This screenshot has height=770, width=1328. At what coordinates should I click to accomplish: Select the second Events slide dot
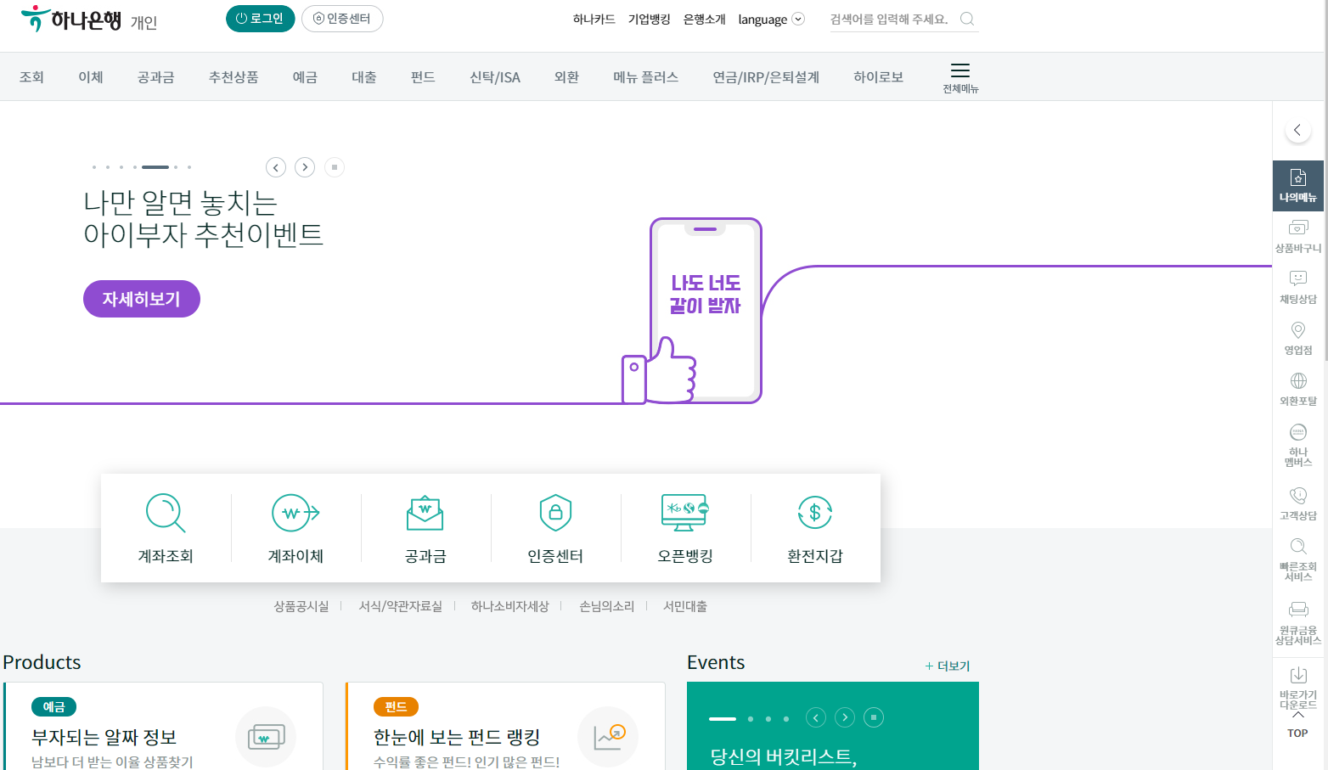(x=751, y=719)
